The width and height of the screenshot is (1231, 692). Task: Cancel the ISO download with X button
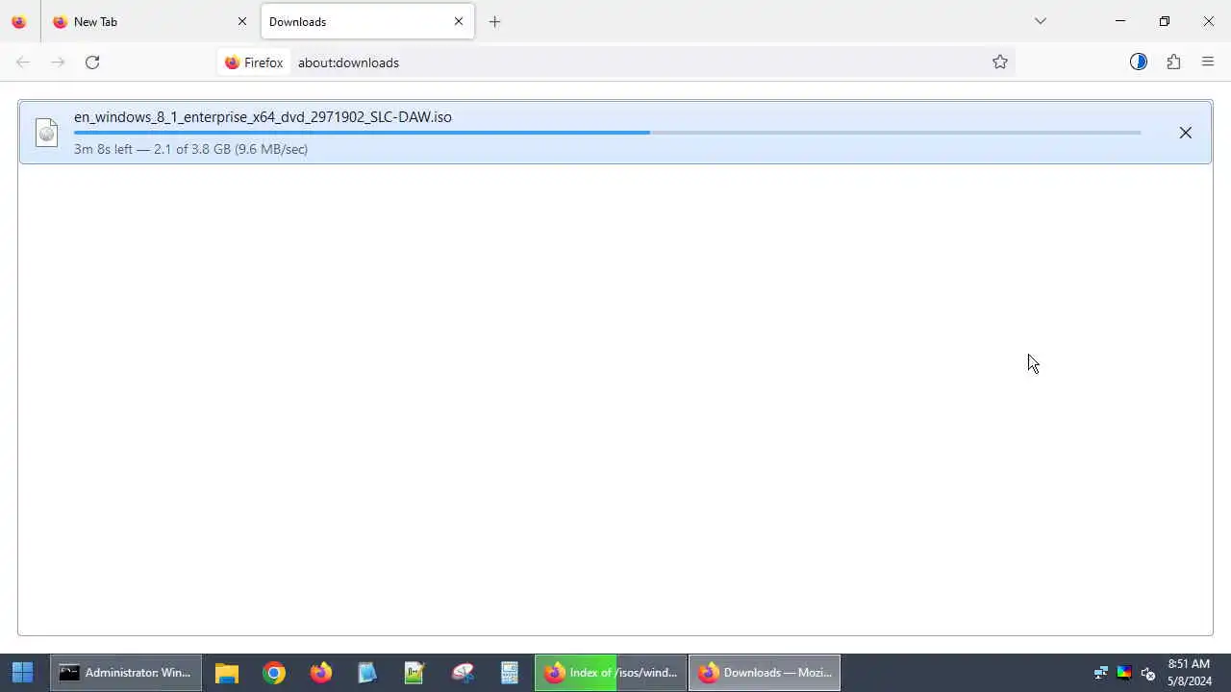pos(1186,133)
